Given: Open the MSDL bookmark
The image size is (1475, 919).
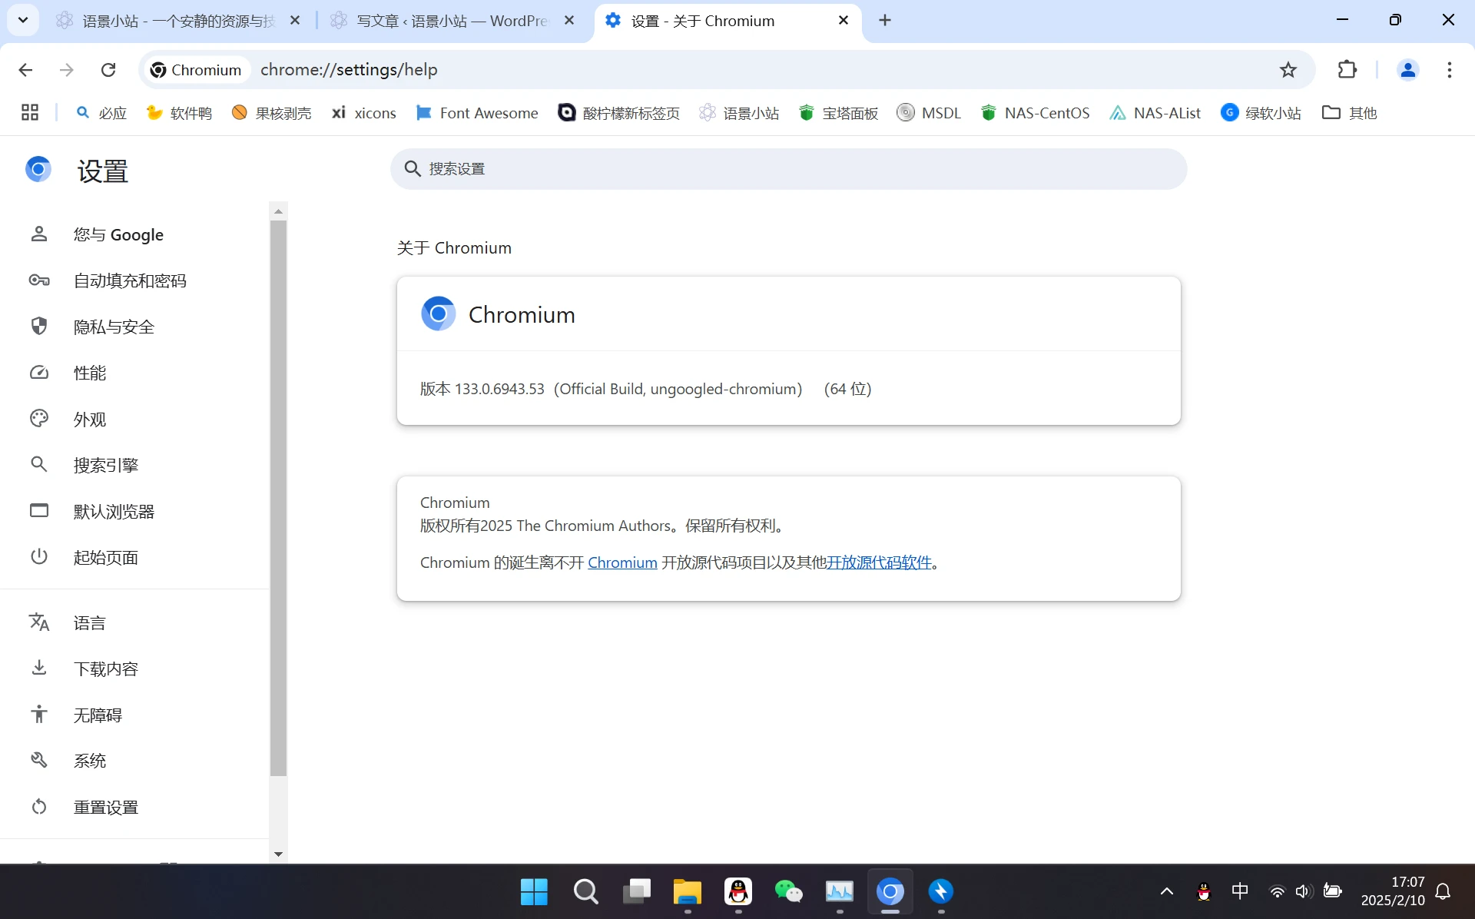Looking at the screenshot, I should pyautogui.click(x=929, y=113).
